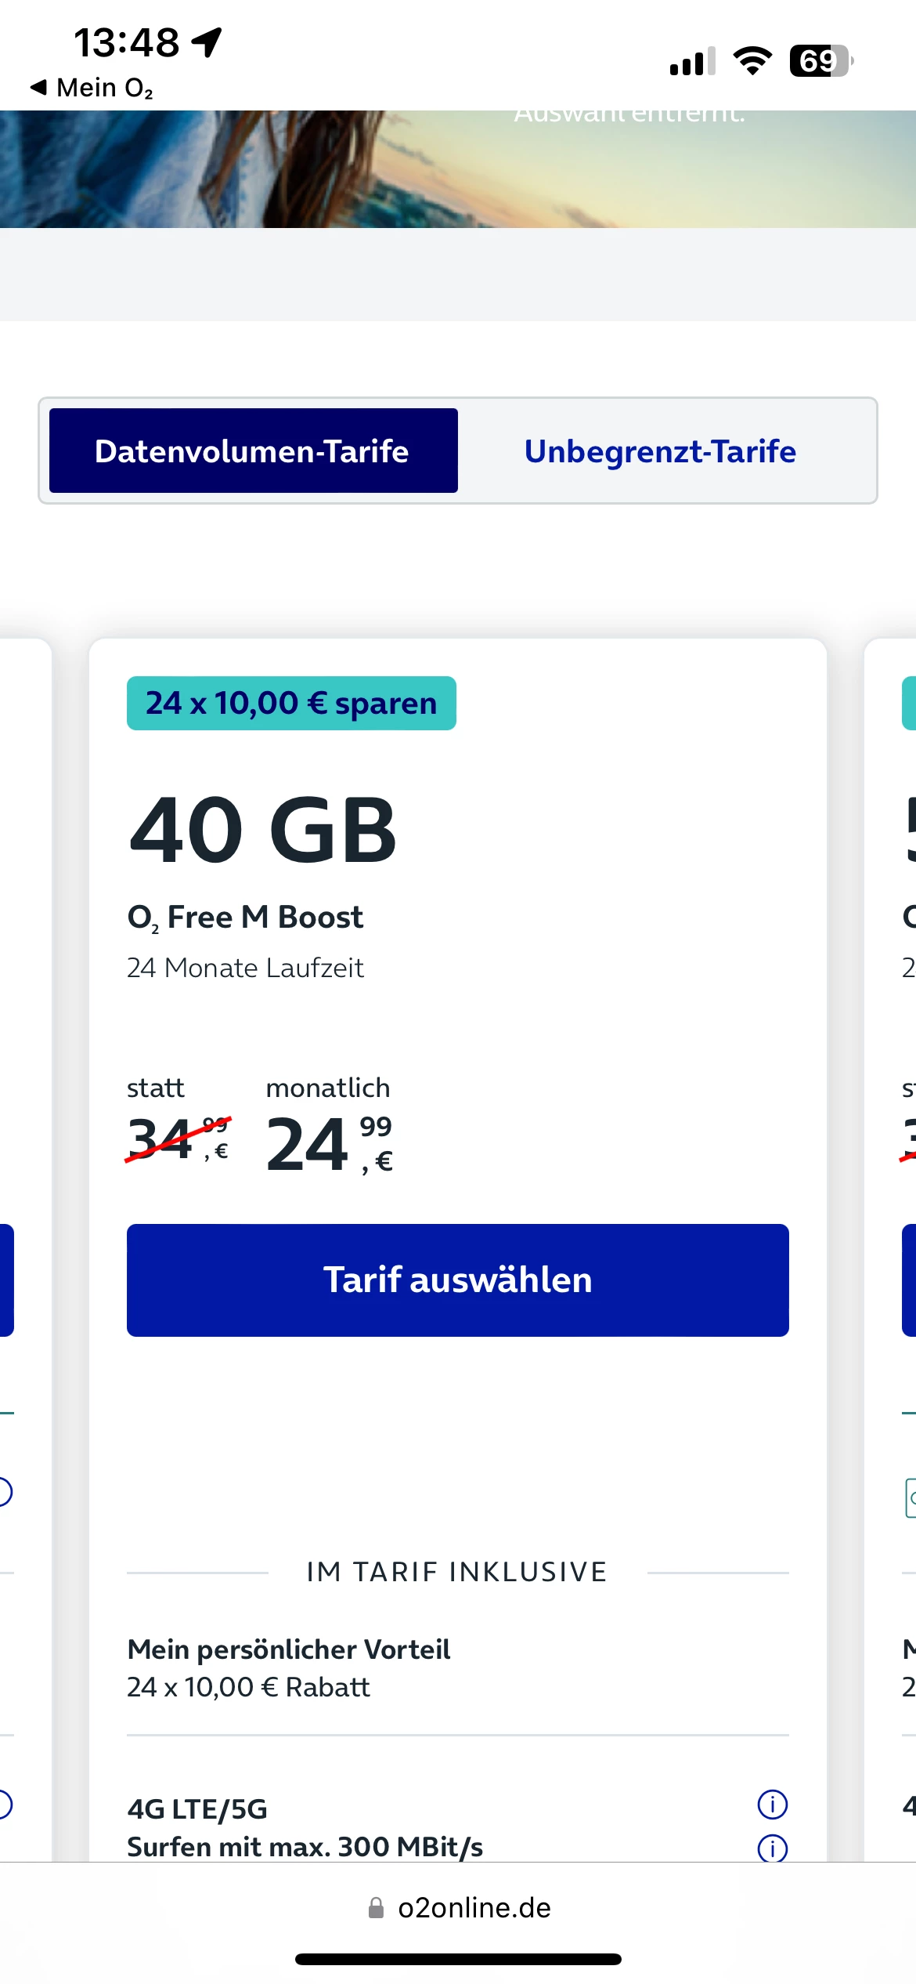Screen dimensions: 916x1984
Task: Open info icon for 300 MBit/s surfing
Action: click(772, 1847)
